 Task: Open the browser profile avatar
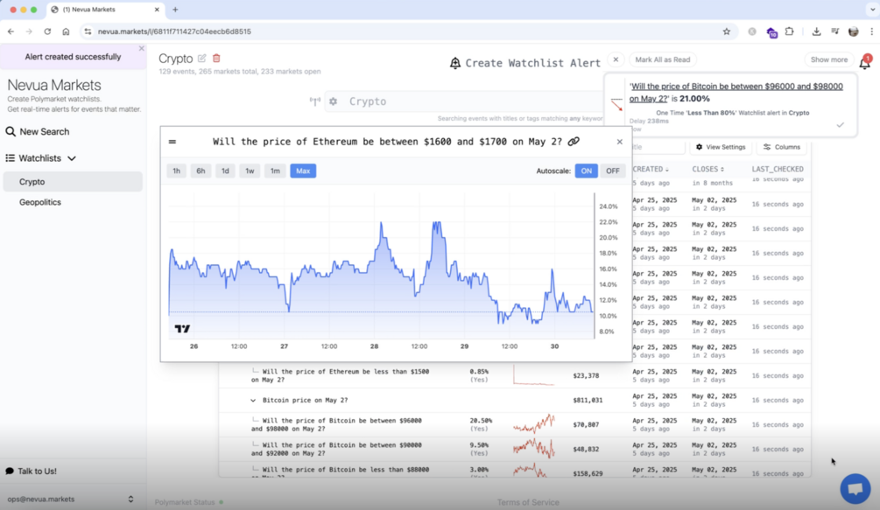[854, 31]
